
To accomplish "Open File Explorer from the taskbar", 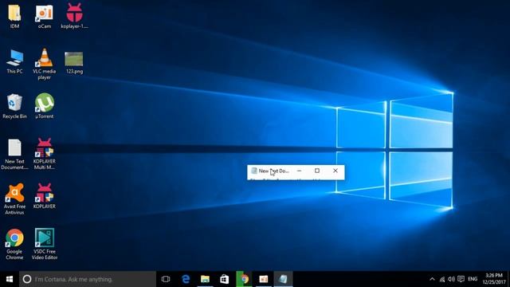I will tap(205, 279).
